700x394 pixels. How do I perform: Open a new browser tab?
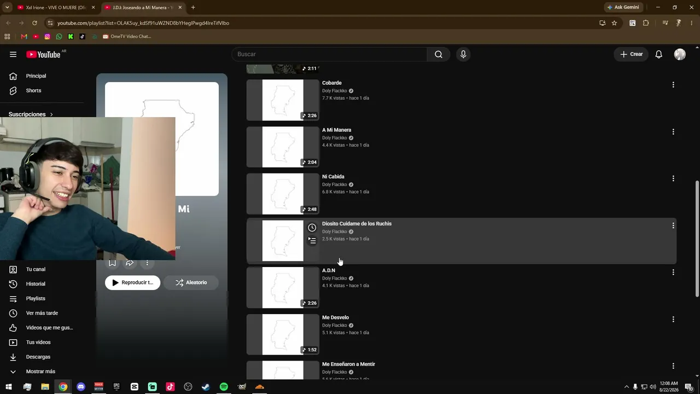[193, 8]
